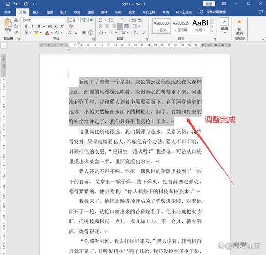Collapse the ribbon with the chevron

tap(263, 40)
